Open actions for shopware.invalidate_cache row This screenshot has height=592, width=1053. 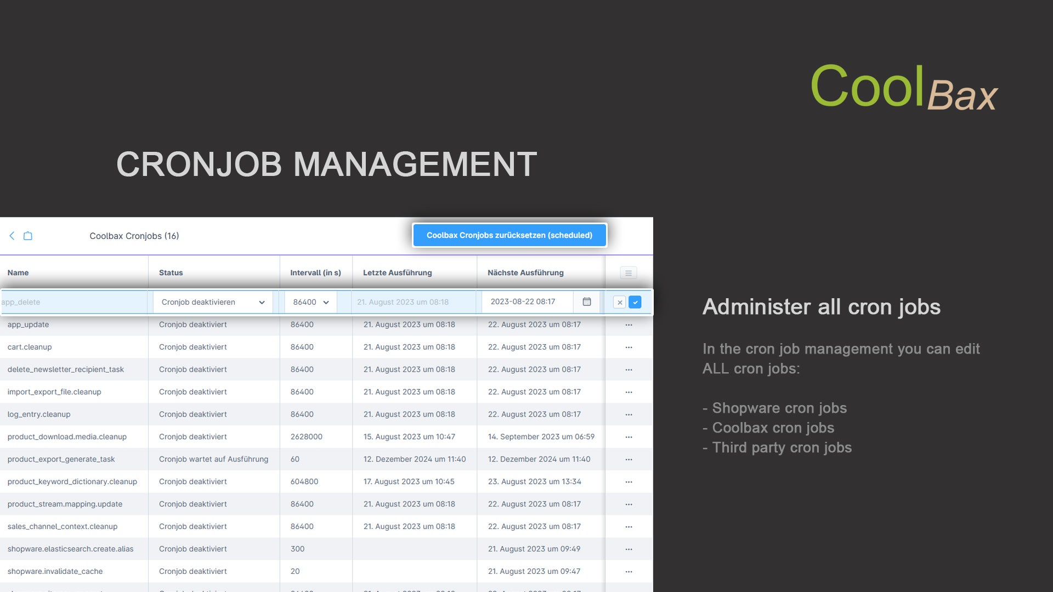click(x=629, y=572)
